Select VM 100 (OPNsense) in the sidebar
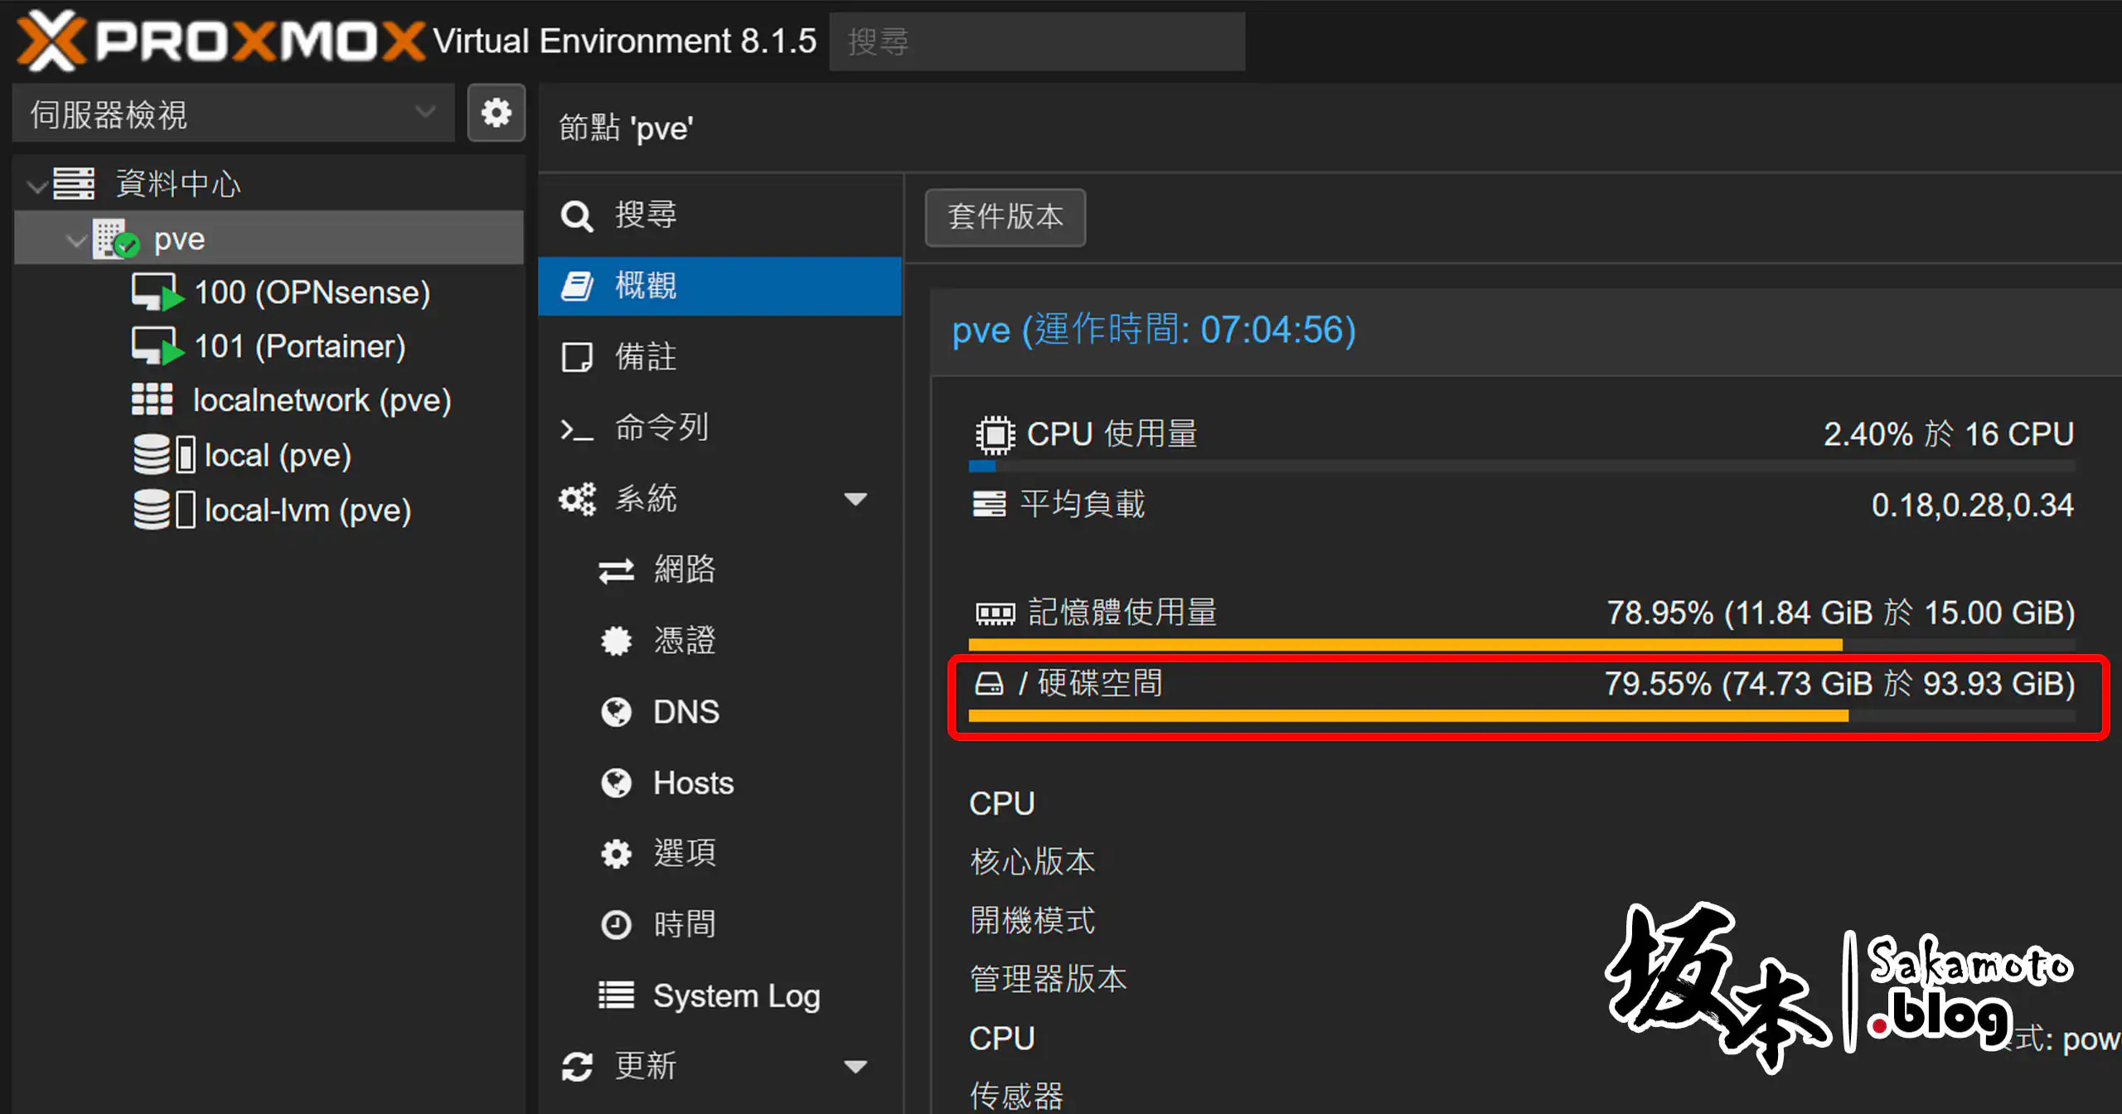The height and width of the screenshot is (1114, 2122). 312,292
